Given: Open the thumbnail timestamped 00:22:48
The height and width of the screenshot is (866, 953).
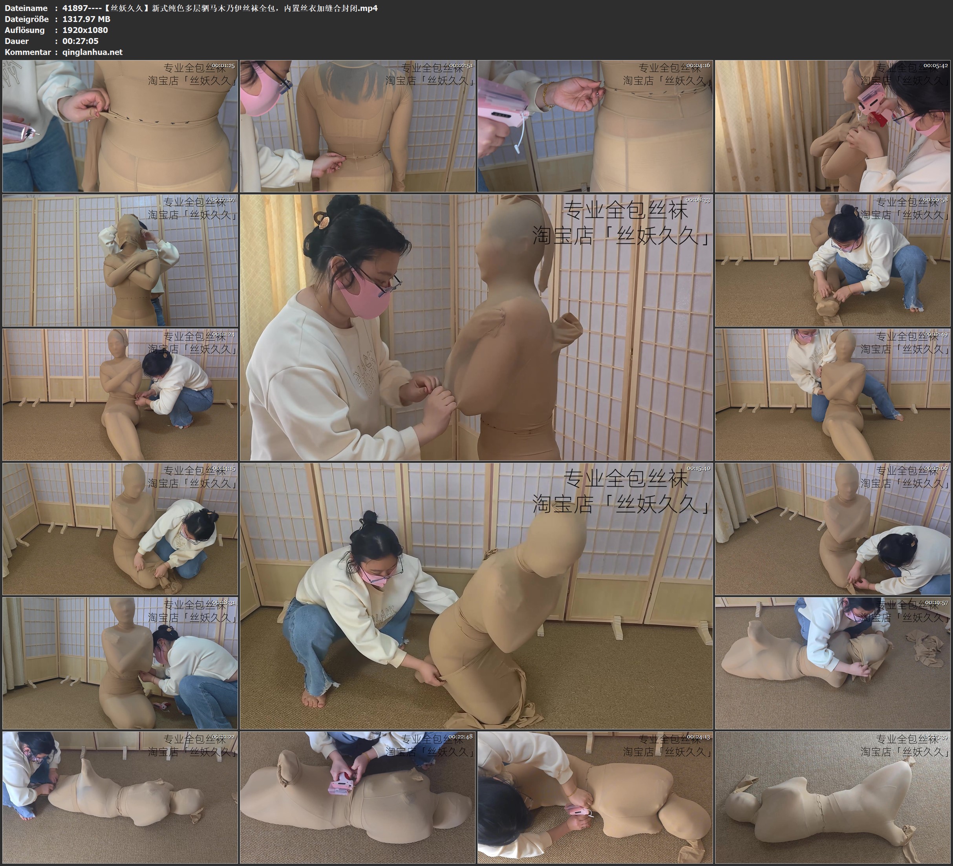Looking at the screenshot, I should (x=358, y=797).
